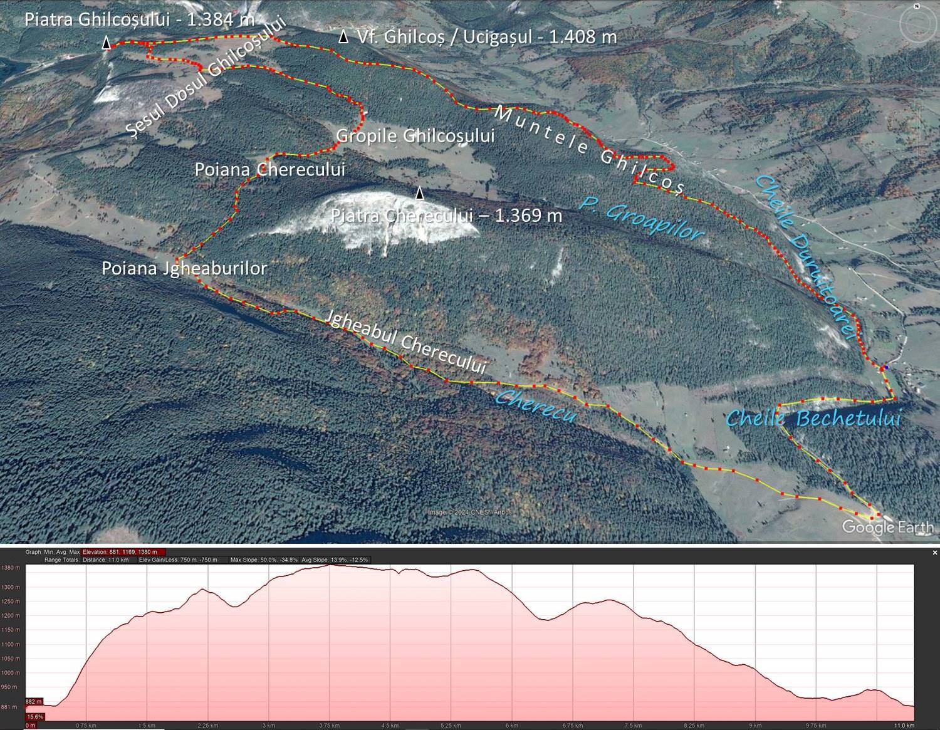Click the 15.6% slope indicator label
Image resolution: width=940 pixels, height=730 pixels.
(35, 716)
